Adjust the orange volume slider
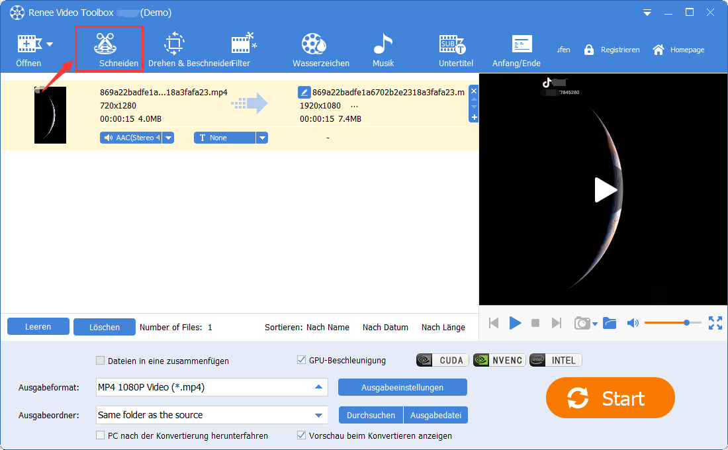This screenshot has width=728, height=450. click(672, 323)
